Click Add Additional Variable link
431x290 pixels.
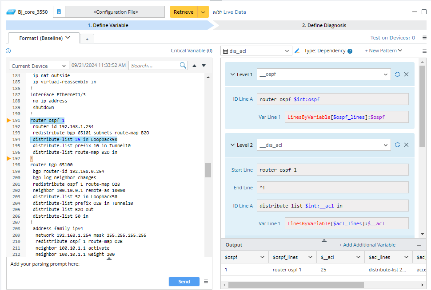tap(367, 245)
